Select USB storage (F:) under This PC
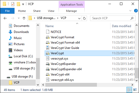Image resolution: width=139 pixels, height=93 pixels. tap(24, 68)
